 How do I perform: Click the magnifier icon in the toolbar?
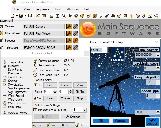64,16
